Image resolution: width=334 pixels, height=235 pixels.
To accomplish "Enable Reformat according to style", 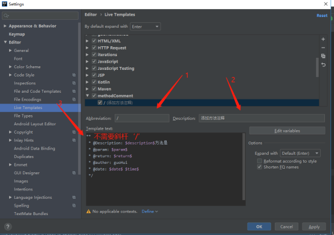I will (x=260, y=161).
